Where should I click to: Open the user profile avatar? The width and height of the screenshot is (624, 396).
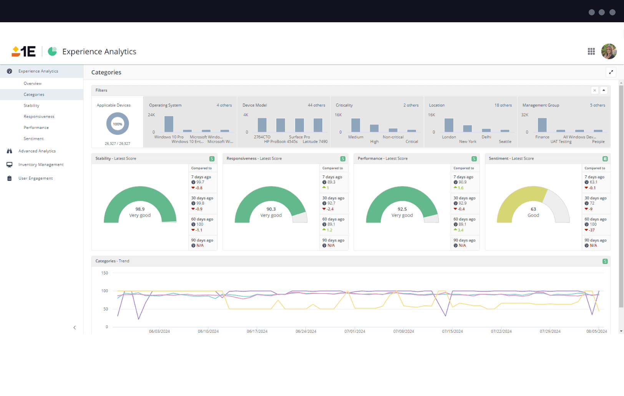click(609, 51)
